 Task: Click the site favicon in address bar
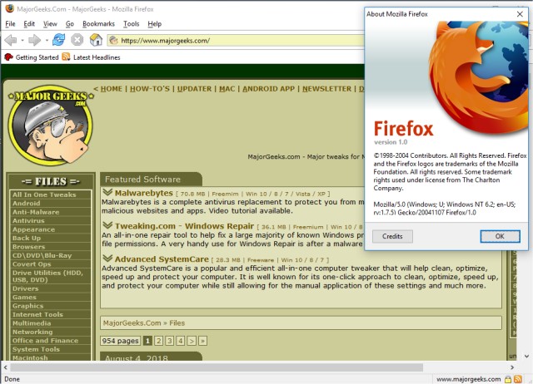point(114,41)
